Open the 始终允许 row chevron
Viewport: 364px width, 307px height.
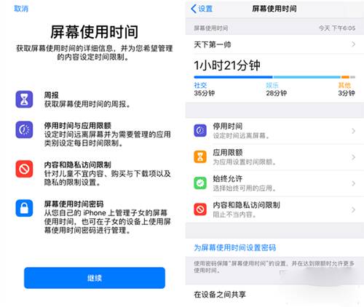point(354,183)
